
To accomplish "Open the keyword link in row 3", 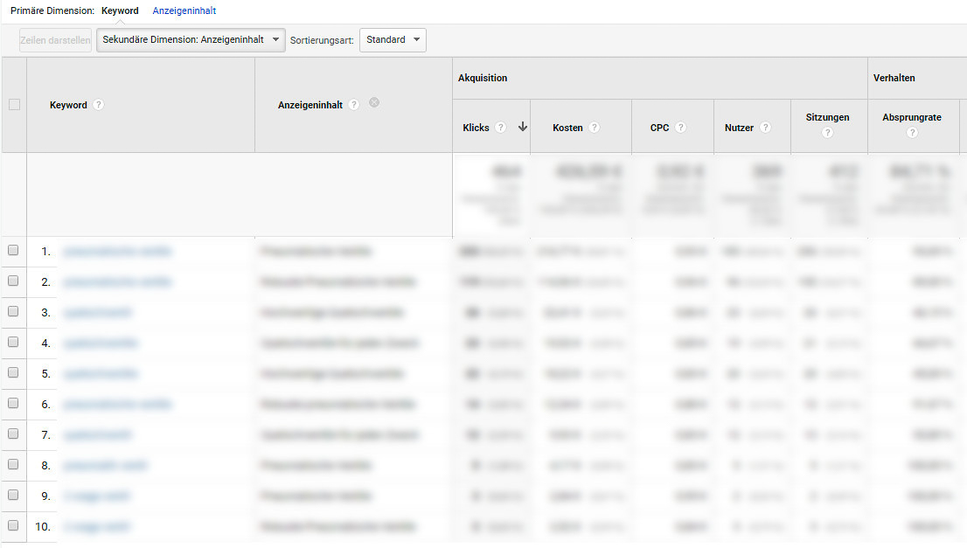I will tap(98, 312).
